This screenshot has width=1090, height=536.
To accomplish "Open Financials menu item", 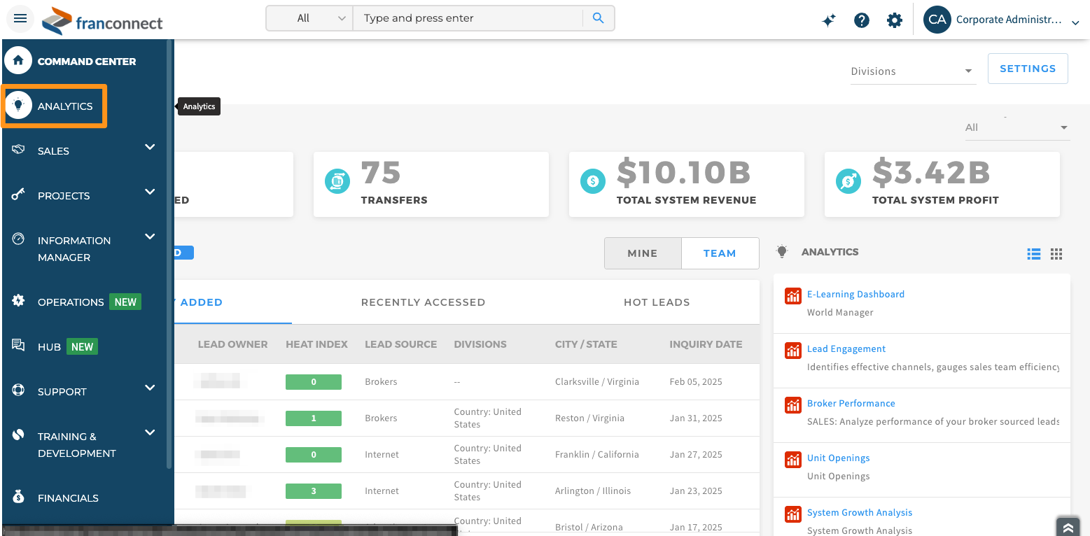I will point(68,498).
